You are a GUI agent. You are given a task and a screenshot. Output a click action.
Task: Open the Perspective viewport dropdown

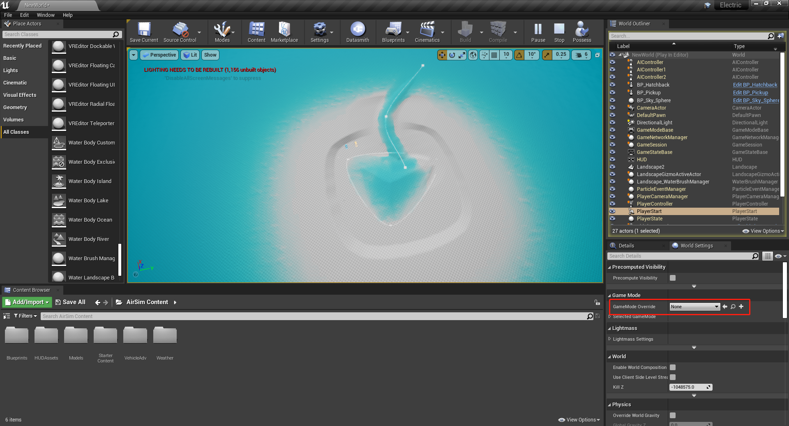pyautogui.click(x=159, y=55)
